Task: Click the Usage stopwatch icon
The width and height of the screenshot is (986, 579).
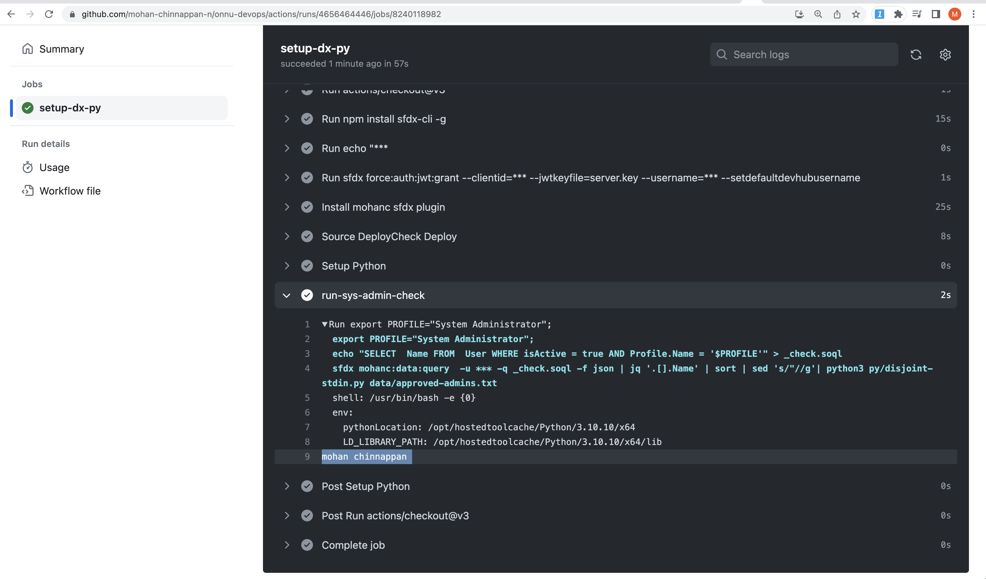Action: 27,167
